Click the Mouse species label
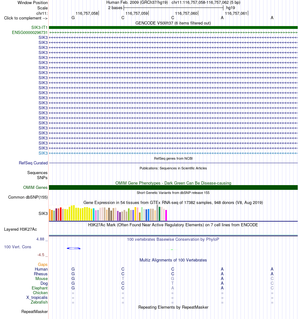This screenshot has height=319, width=298. click(42, 278)
